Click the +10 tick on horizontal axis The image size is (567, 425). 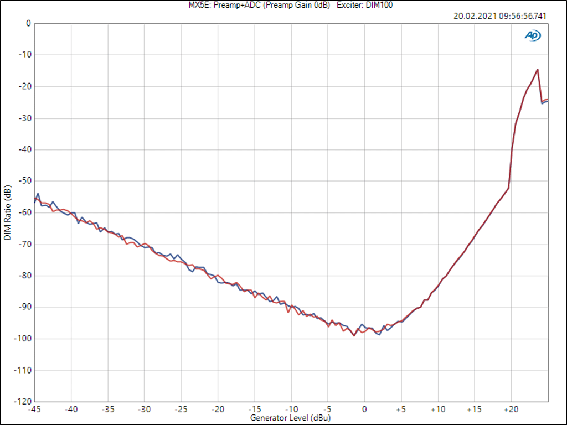tap(437, 409)
